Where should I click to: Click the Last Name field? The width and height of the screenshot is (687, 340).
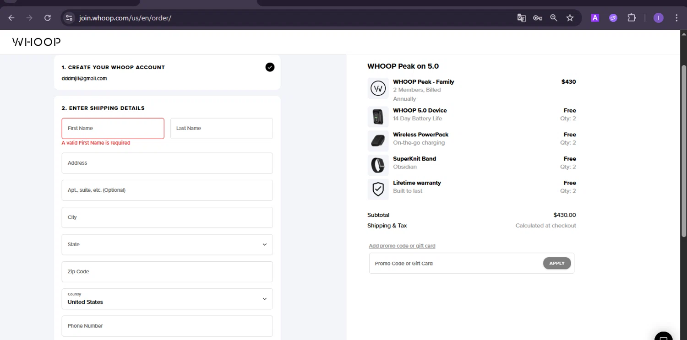point(222,129)
